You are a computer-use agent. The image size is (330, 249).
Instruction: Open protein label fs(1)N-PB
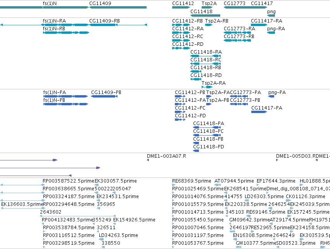click(54, 100)
